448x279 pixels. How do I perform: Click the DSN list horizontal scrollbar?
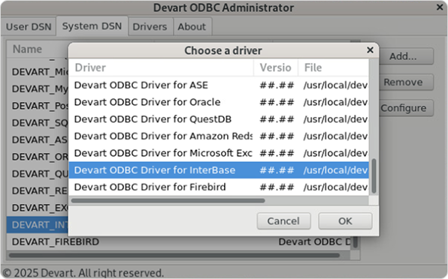[174, 255]
